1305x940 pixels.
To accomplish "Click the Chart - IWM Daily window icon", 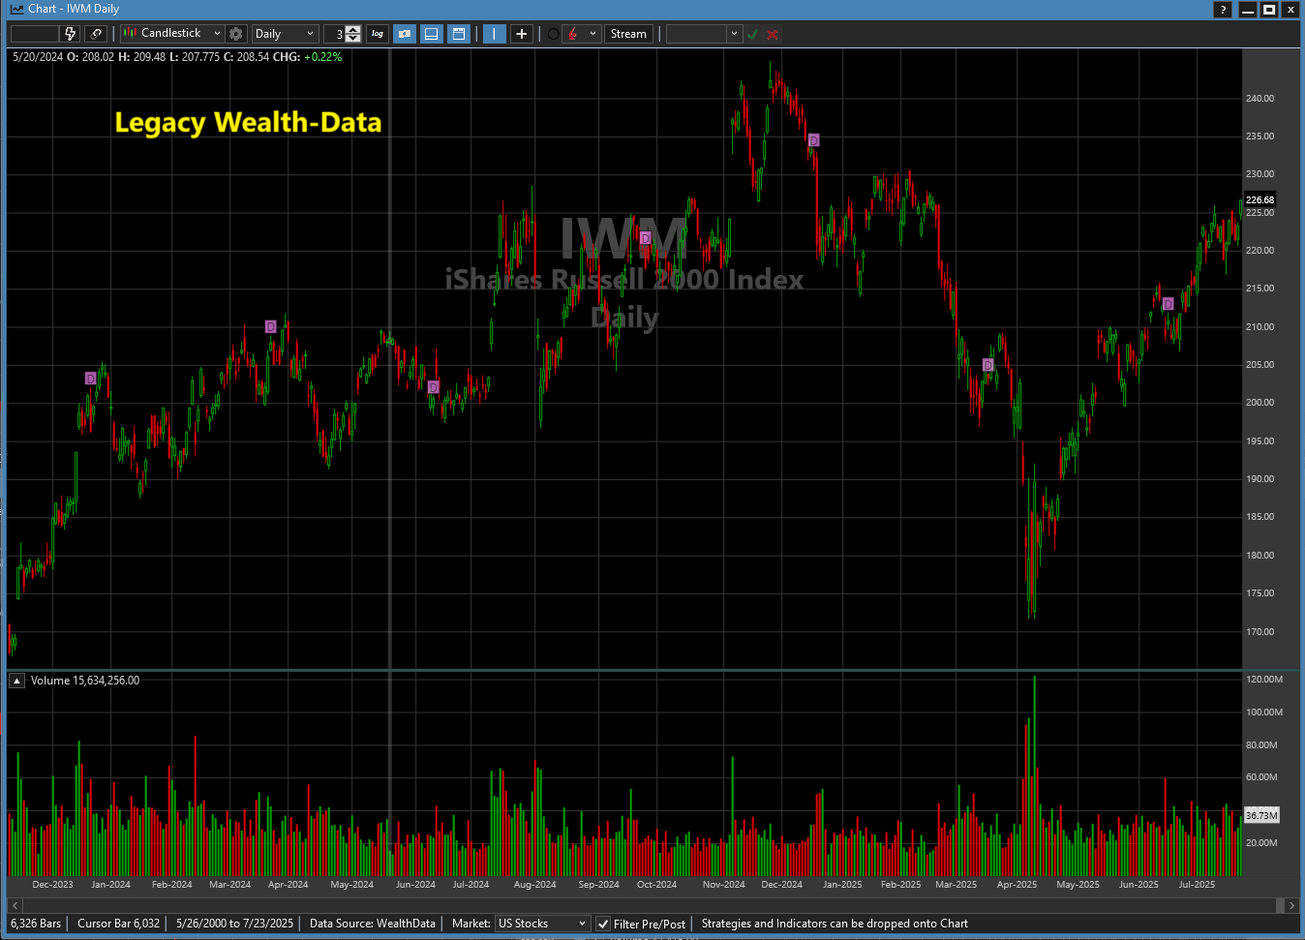I will click(16, 9).
